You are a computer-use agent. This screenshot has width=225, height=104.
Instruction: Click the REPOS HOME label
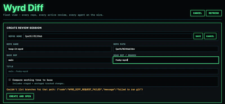point(15,36)
